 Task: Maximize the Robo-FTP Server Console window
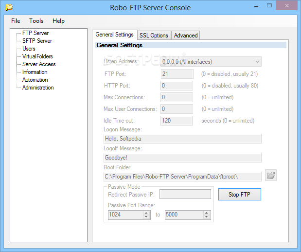pos(269,5)
